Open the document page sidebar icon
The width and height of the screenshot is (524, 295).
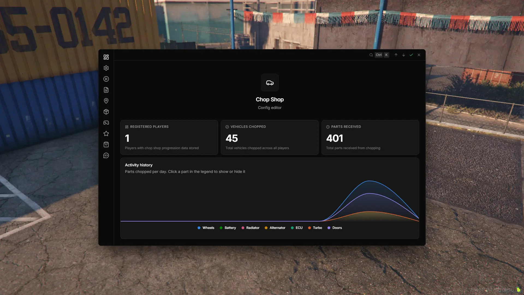(x=106, y=90)
